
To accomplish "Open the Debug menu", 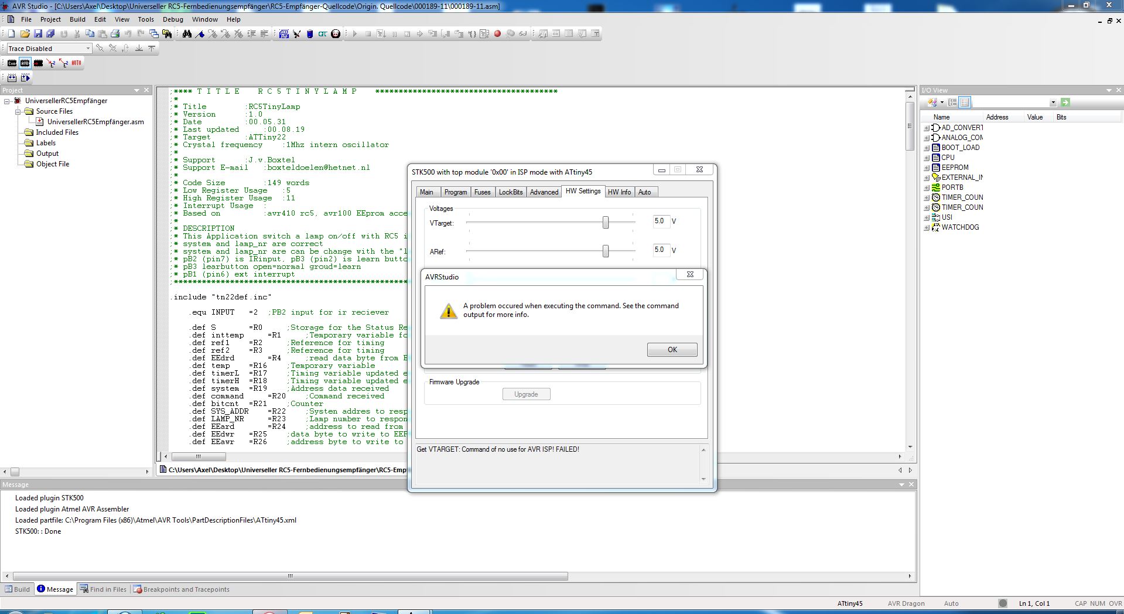I will pyautogui.click(x=173, y=19).
